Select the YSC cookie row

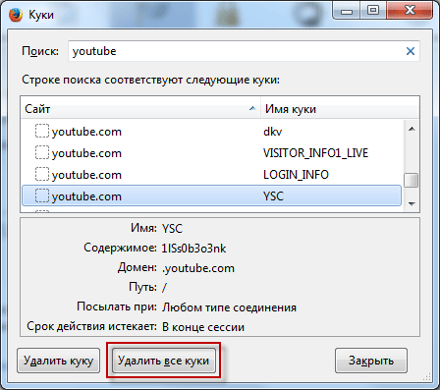point(211,195)
